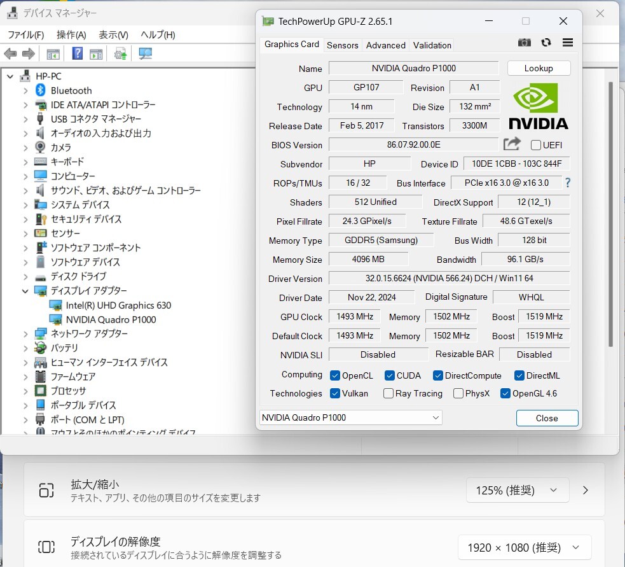The width and height of the screenshot is (625, 567).
Task: Click the NVIDIA logo in GPU-Z
Action: (539, 106)
